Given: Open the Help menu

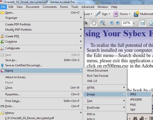Looking at the screenshot, I should point(114,7).
